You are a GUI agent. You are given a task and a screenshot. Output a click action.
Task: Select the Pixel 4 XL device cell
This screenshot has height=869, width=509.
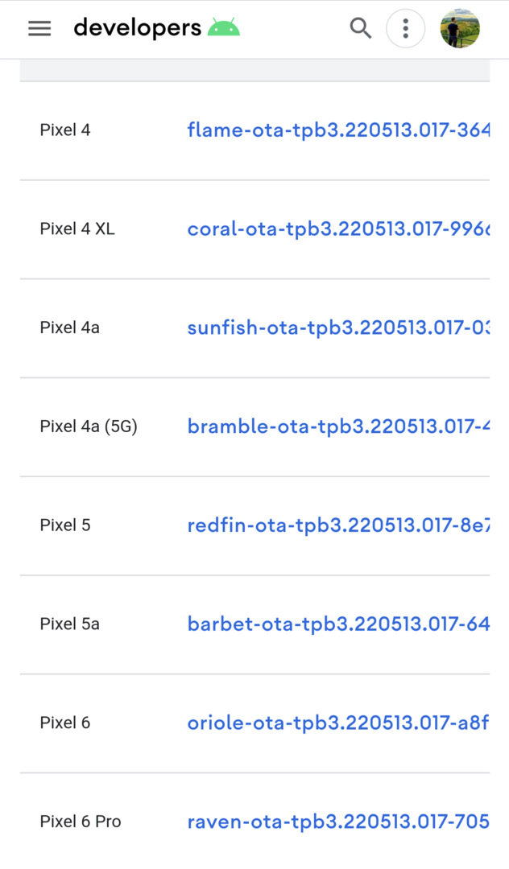(x=77, y=229)
